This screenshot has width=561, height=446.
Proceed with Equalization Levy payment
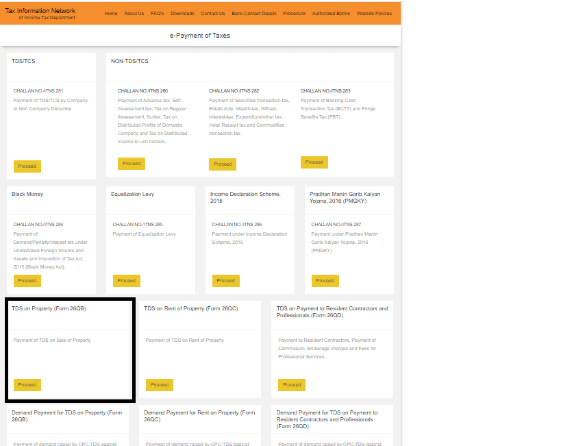coord(127,281)
